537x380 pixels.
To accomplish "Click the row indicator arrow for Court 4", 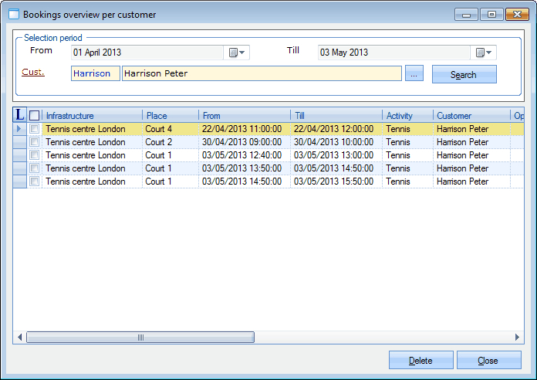I will [20, 129].
